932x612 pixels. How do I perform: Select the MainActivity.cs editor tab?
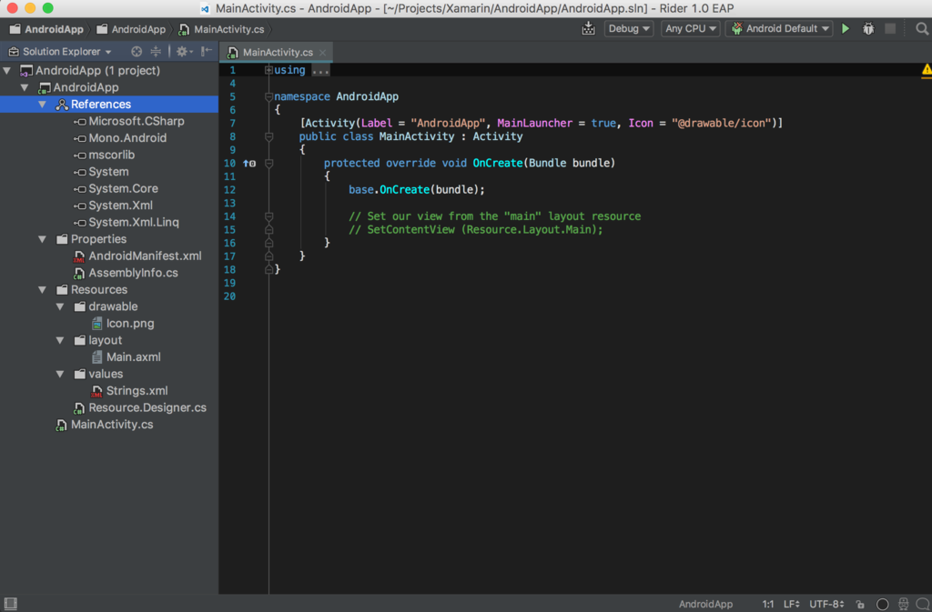(277, 52)
